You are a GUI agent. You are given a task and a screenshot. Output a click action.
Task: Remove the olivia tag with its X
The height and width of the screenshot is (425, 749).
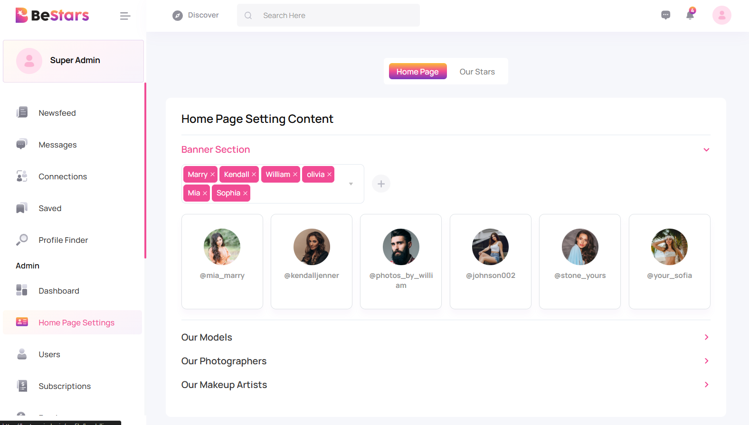329,174
